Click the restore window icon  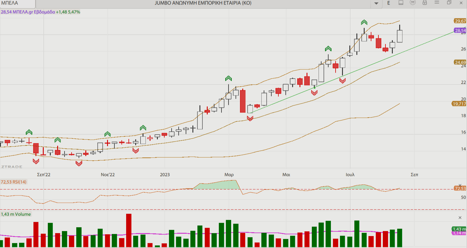tap(449, 3)
